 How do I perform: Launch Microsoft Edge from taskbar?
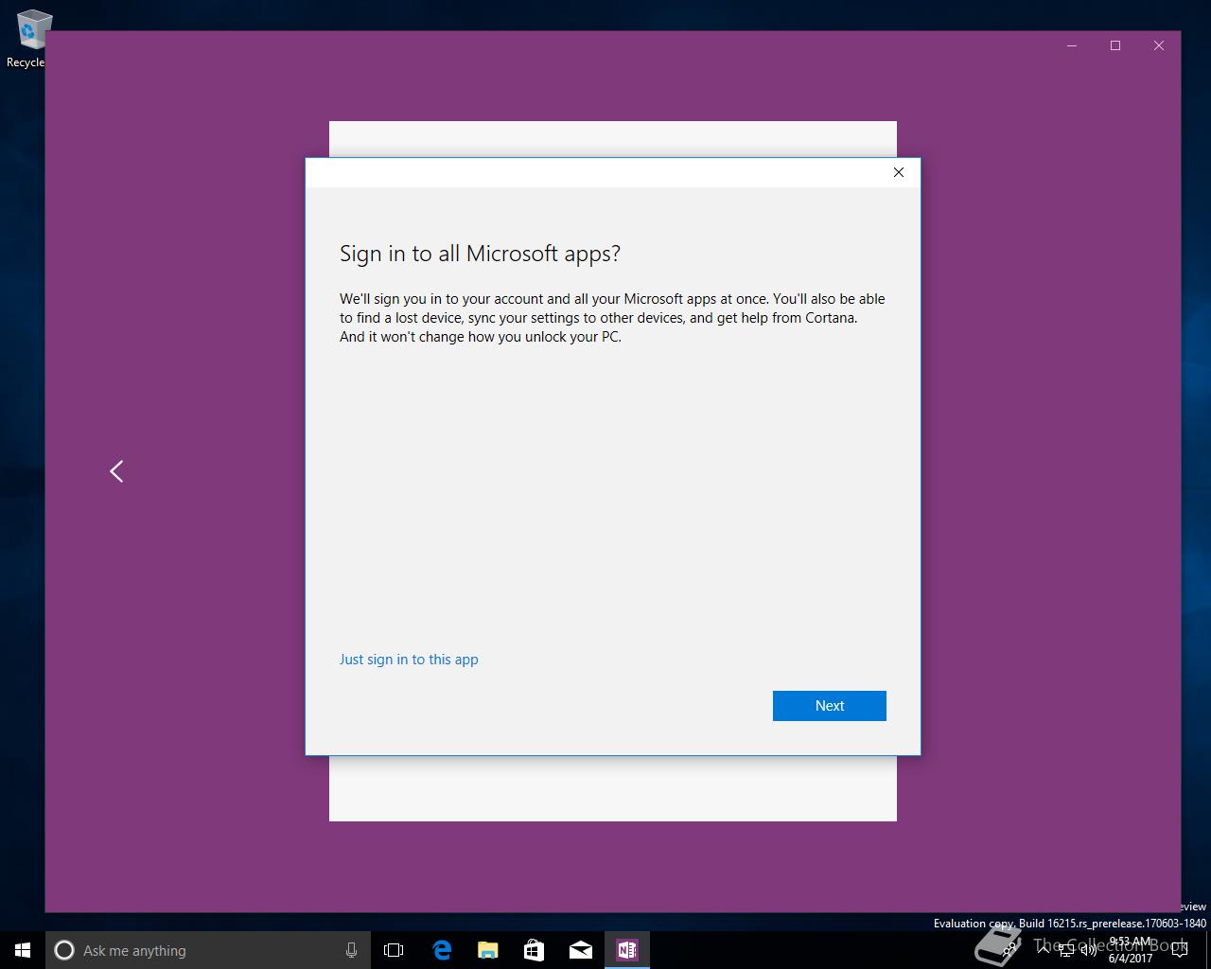442,950
